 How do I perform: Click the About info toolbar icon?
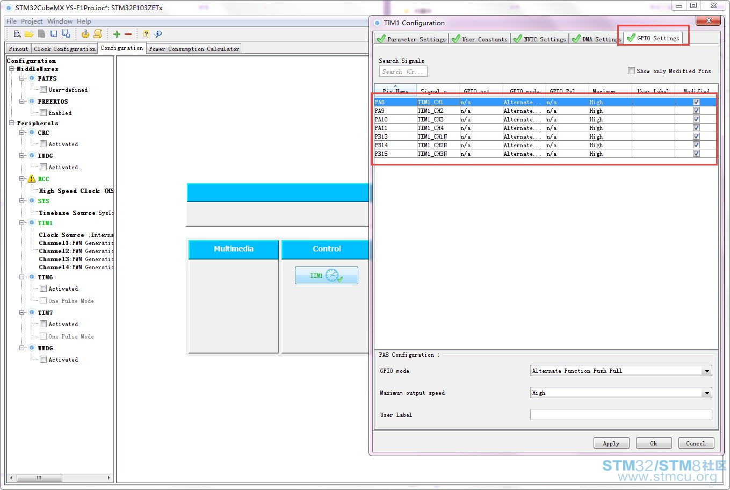[x=158, y=34]
